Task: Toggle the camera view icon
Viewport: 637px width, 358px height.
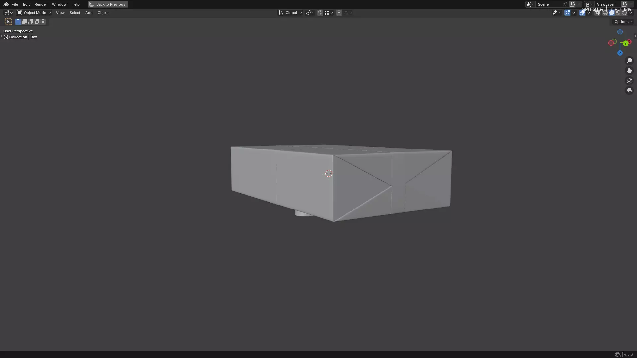Action: pyautogui.click(x=629, y=81)
